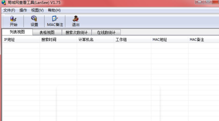Sort by the IP地址 column header
Image resolution: width=219 pixels, height=121 pixels.
21,40
